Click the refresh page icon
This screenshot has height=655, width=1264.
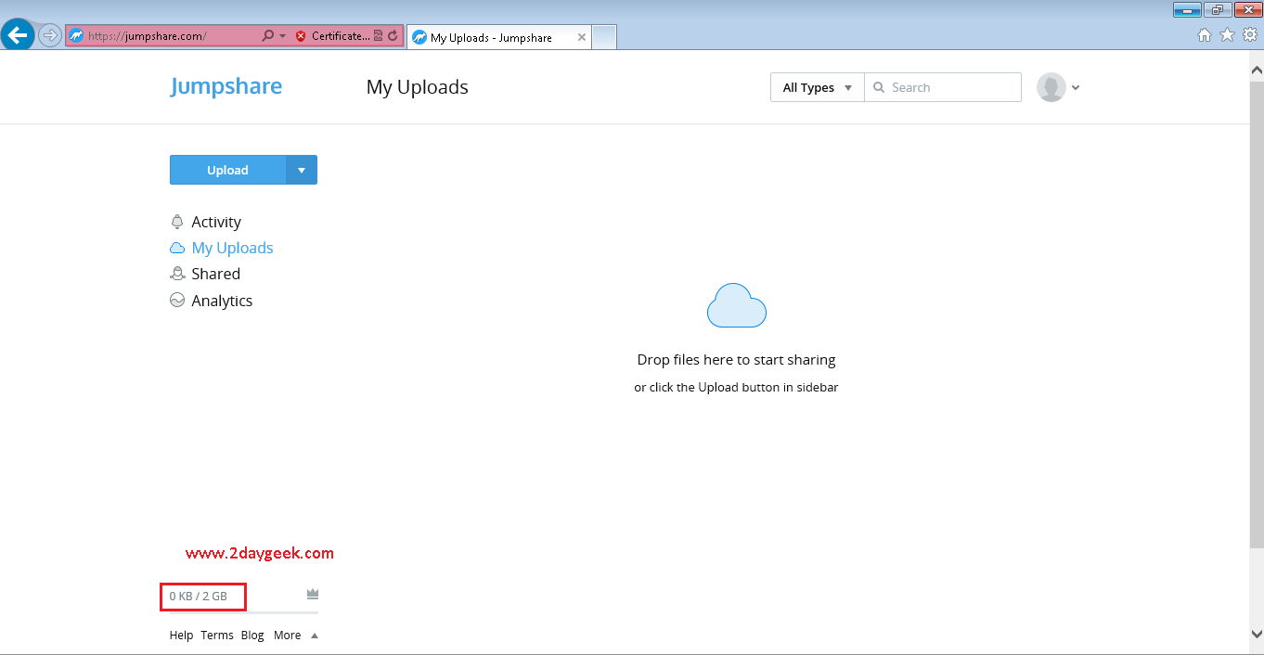(x=393, y=36)
